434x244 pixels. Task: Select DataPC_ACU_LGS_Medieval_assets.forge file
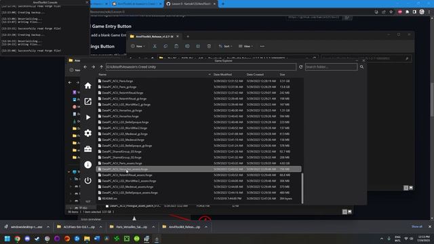(199, 187)
